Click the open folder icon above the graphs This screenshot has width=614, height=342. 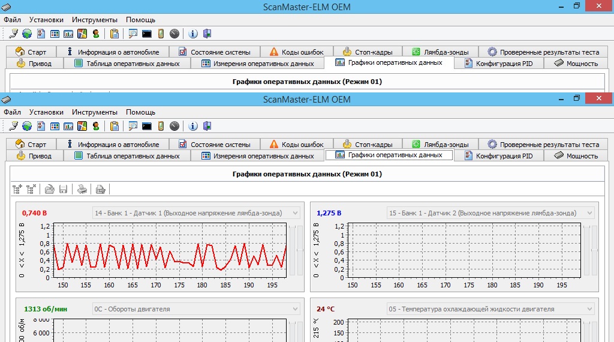(50, 189)
